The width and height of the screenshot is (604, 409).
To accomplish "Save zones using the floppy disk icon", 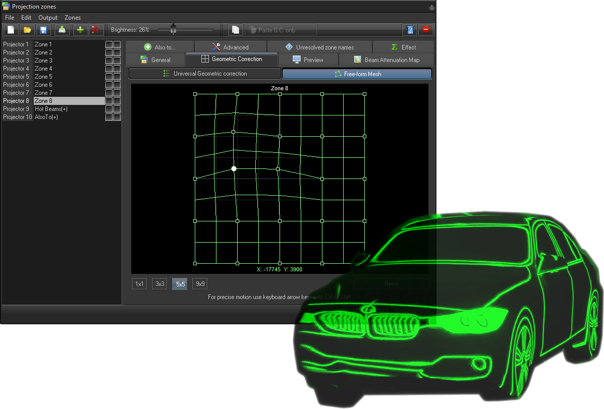I will (x=43, y=30).
